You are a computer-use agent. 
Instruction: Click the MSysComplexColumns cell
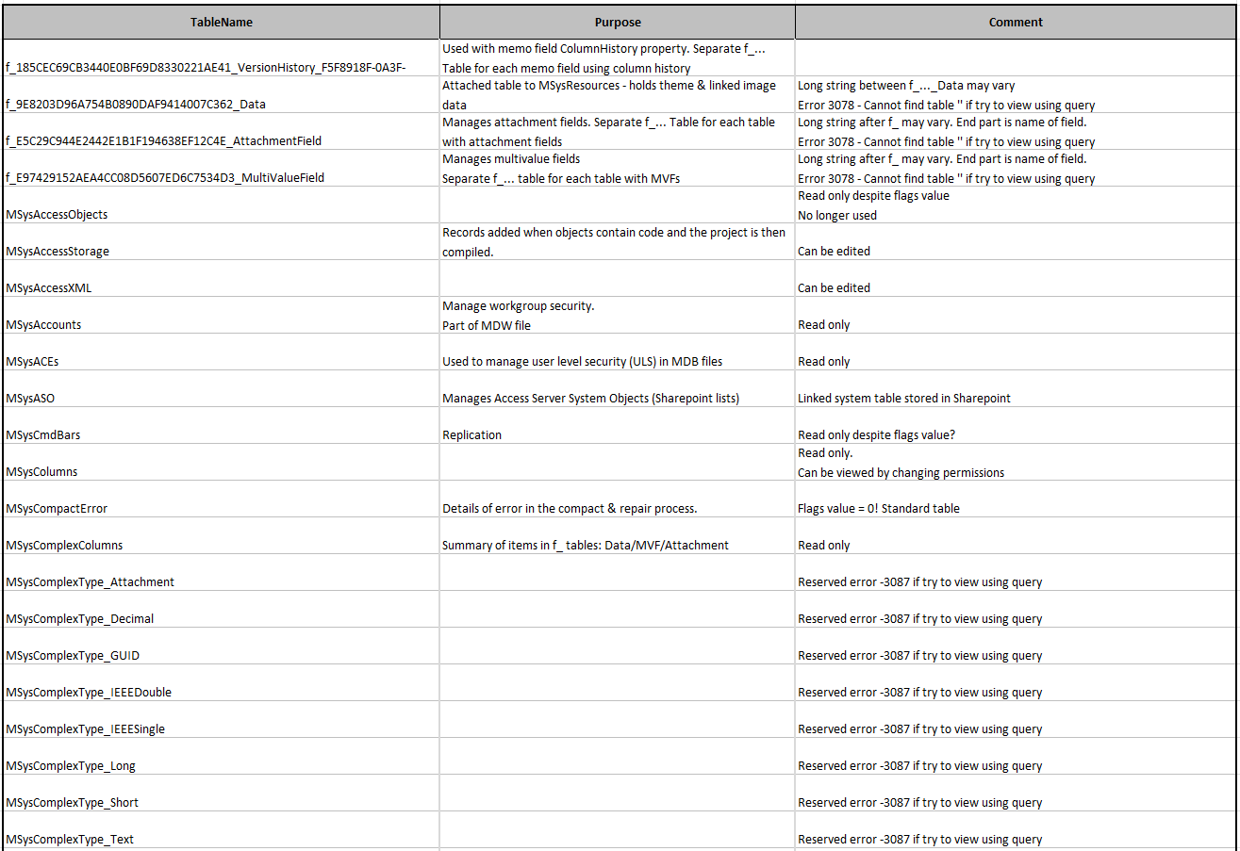tap(221, 536)
